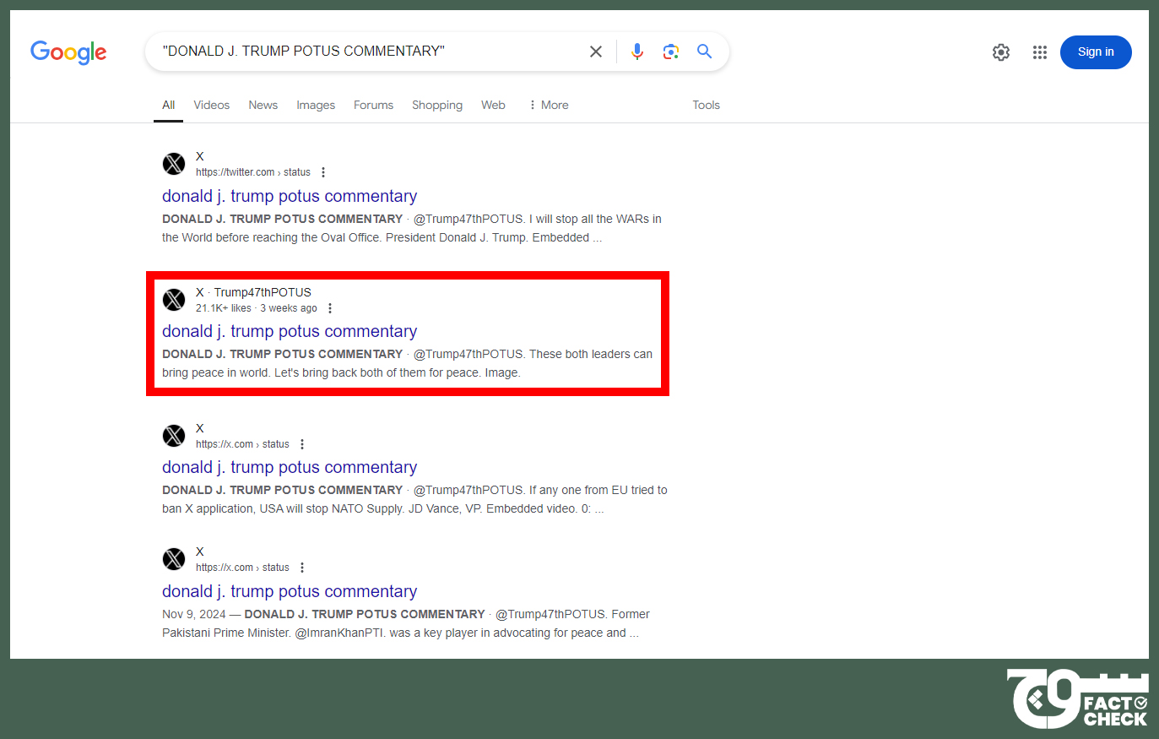Switch to the Shopping tab

tap(437, 105)
